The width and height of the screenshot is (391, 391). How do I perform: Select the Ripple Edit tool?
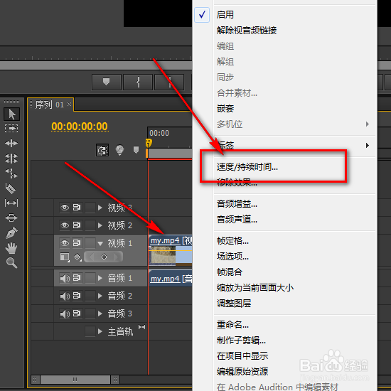click(x=11, y=143)
